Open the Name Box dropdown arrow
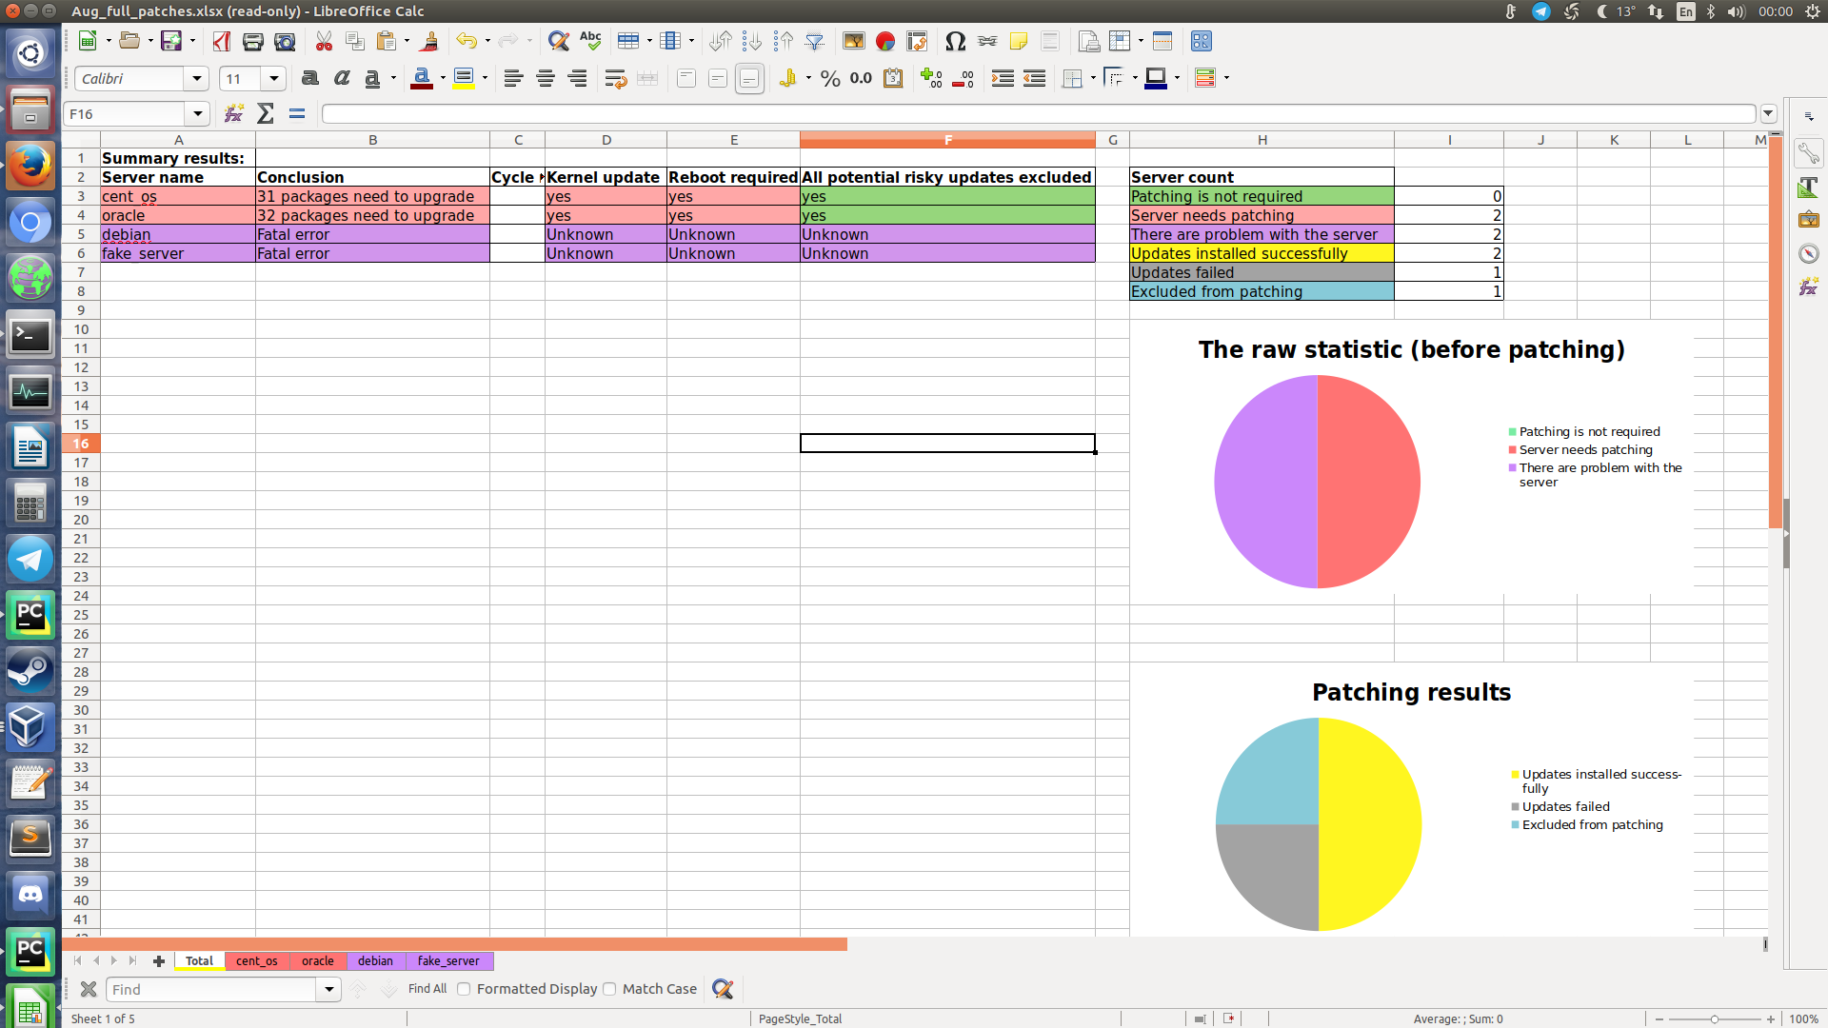The height and width of the screenshot is (1028, 1828). coord(197,114)
